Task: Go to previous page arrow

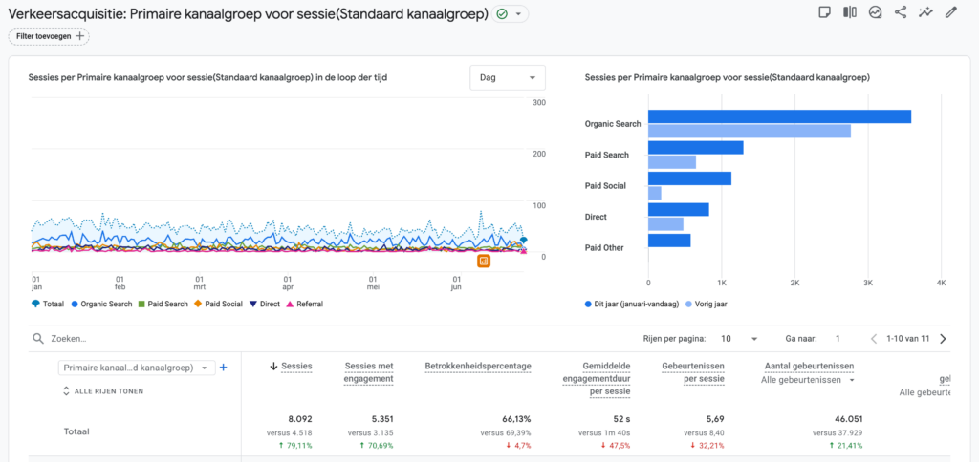Action: [874, 339]
